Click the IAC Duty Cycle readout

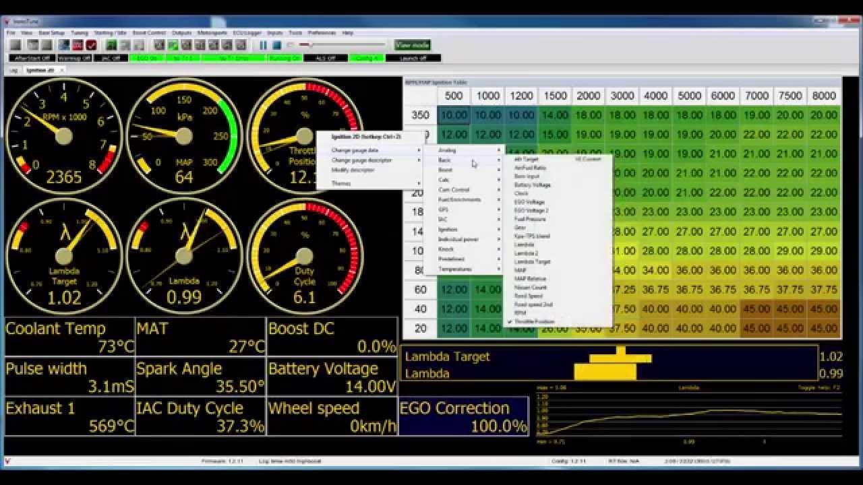tap(200, 416)
